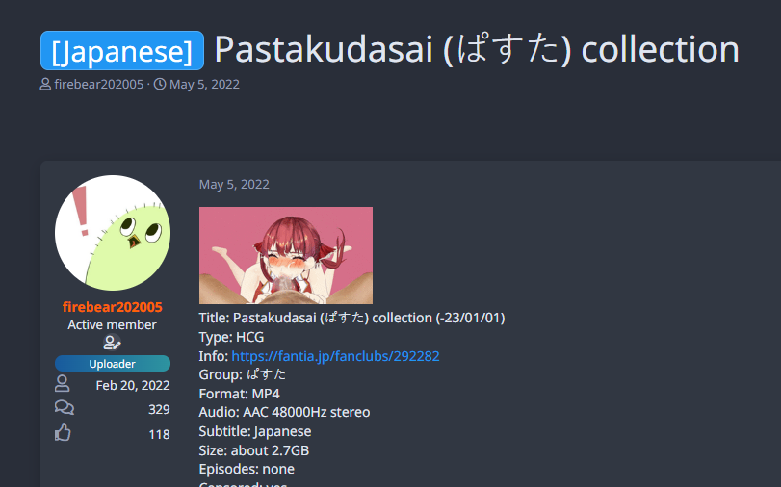Click the post date above the image

tap(234, 184)
